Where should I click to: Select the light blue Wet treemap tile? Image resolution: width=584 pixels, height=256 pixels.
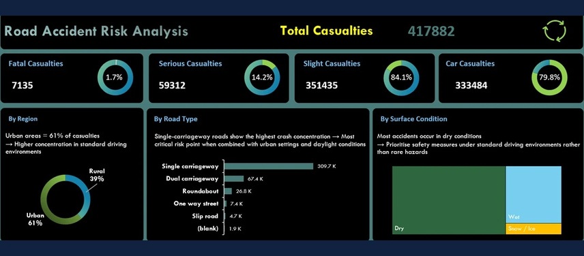[534, 194]
